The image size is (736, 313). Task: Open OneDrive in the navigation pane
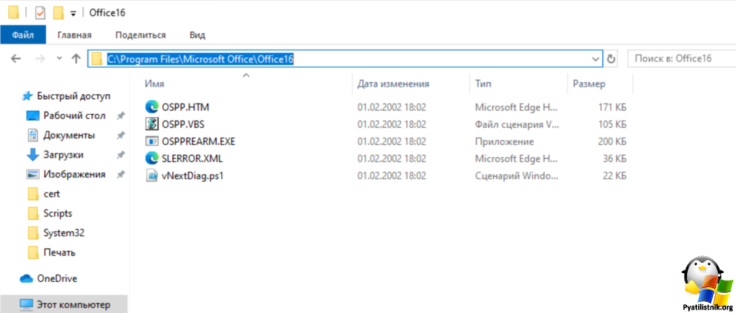pyautogui.click(x=57, y=278)
